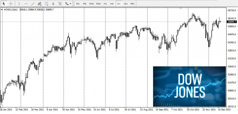Click the #INDU,Daily chart title
Screen dimensions: 238x114
click(x=11, y=9)
